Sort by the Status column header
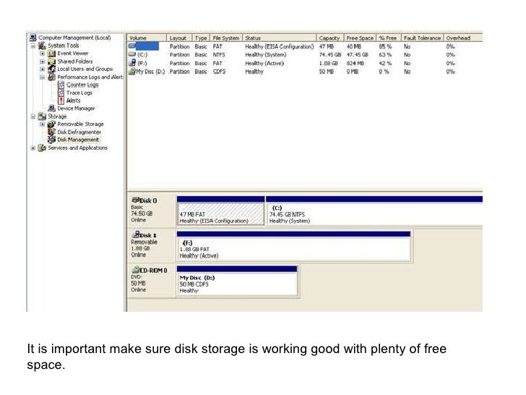This screenshot has width=526, height=395. pyautogui.click(x=280, y=38)
